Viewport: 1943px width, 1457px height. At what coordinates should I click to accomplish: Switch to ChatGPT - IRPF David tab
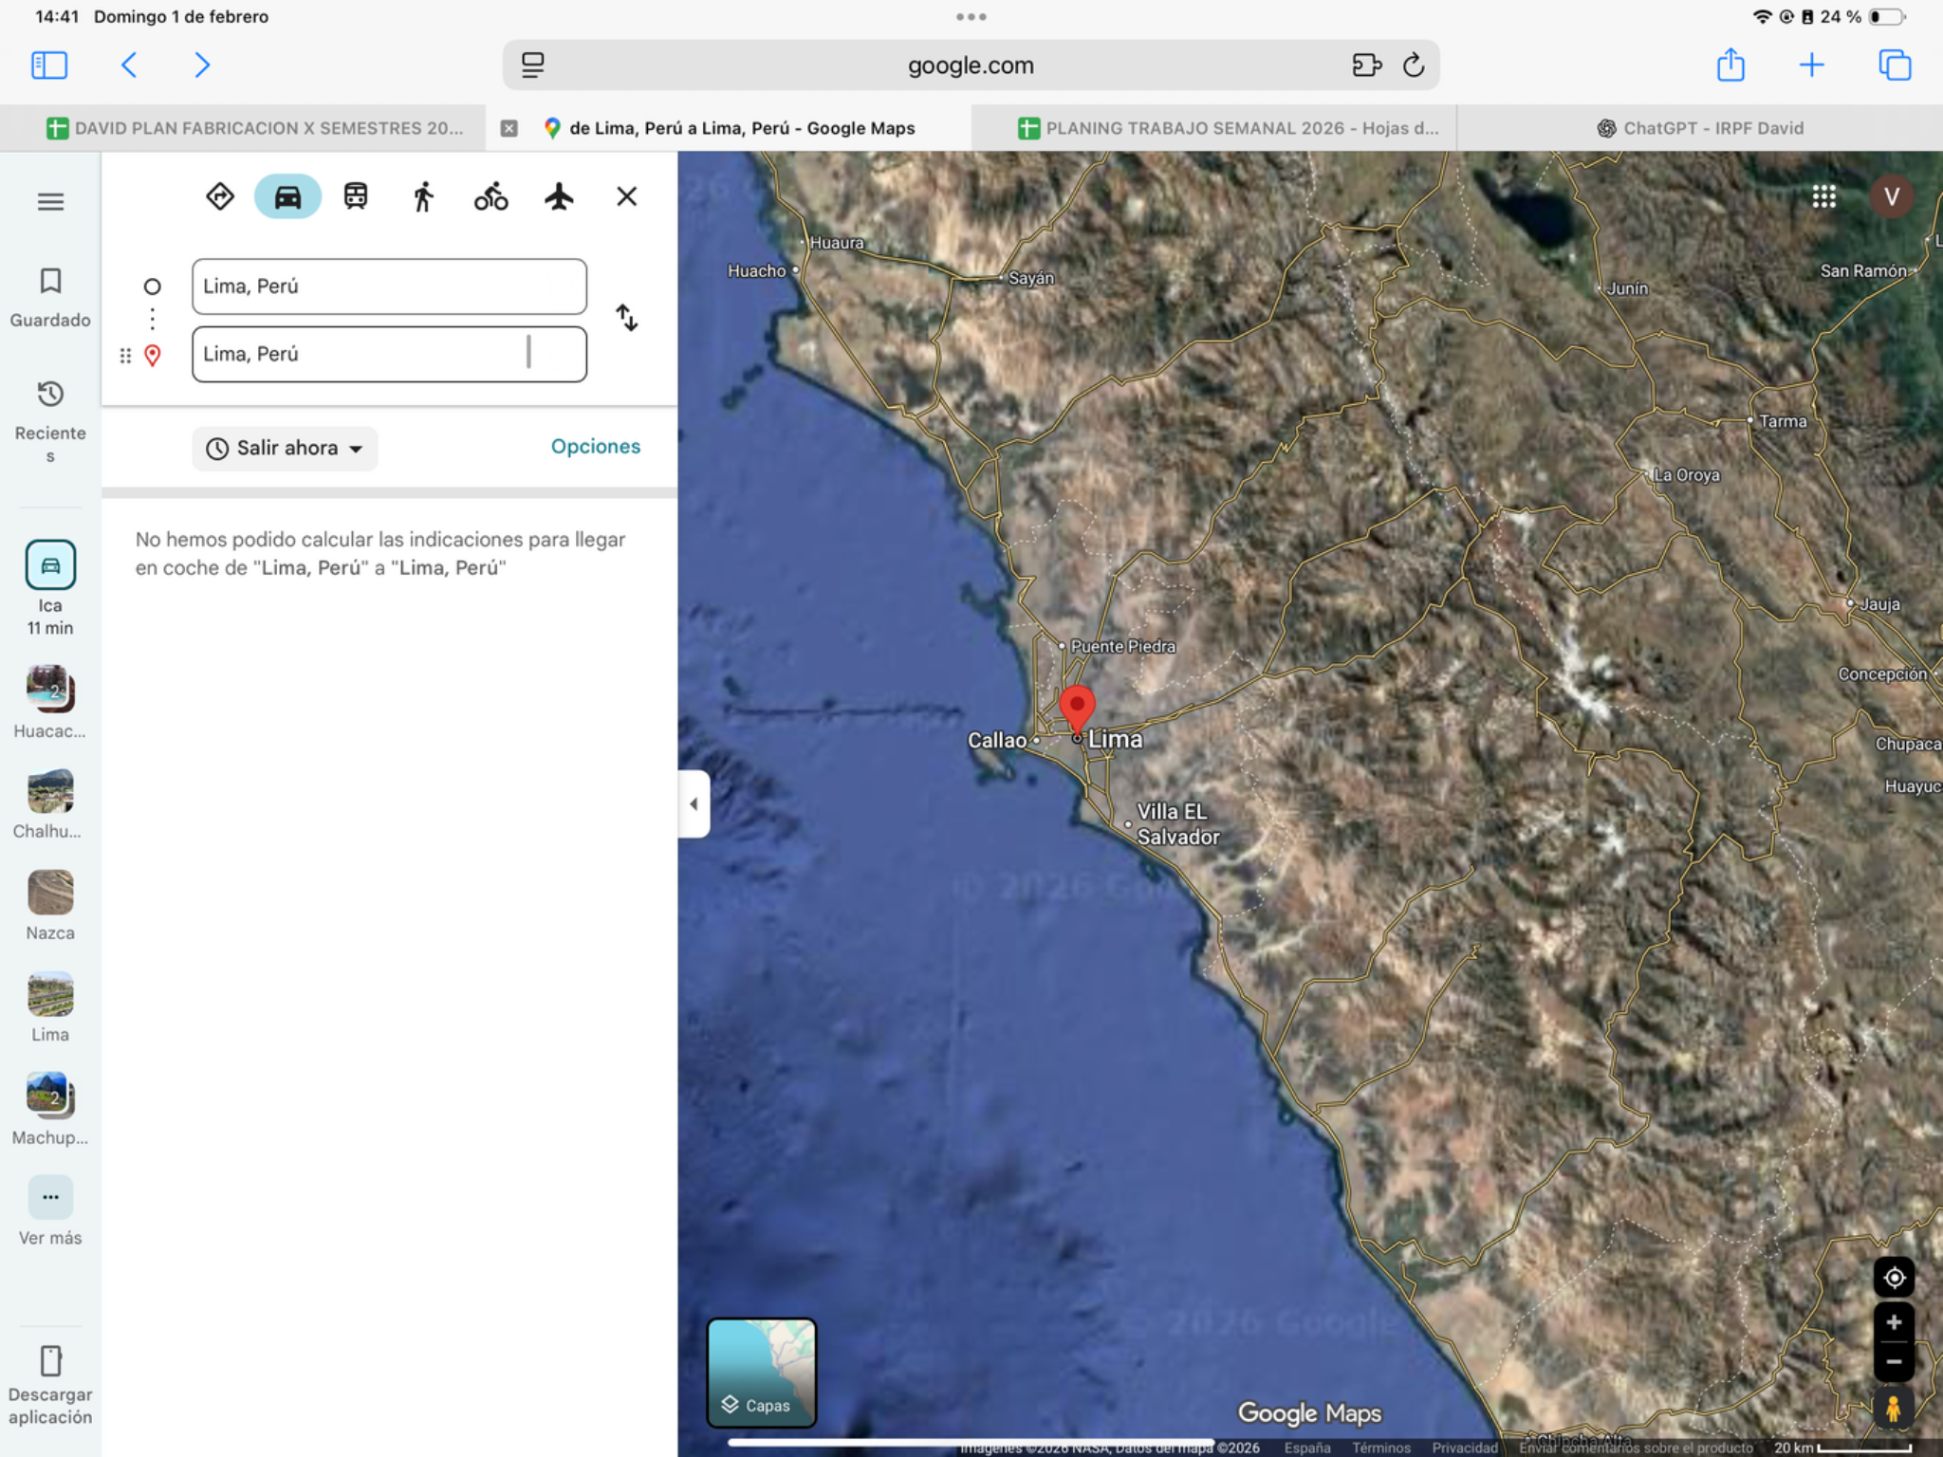click(1700, 128)
